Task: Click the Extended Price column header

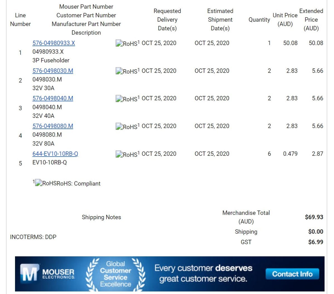Action: click(311, 20)
